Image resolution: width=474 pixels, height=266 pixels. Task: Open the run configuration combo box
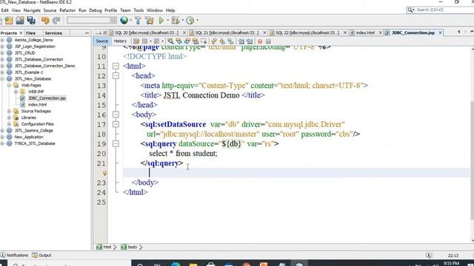pyautogui.click(x=92, y=20)
